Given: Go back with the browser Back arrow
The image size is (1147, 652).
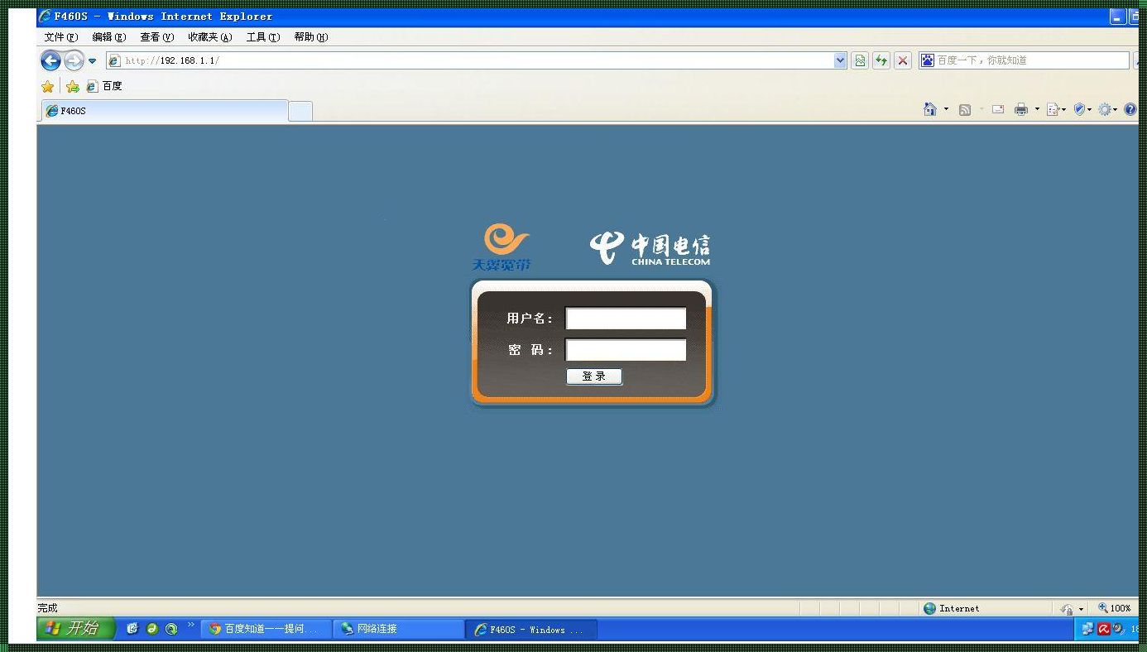Looking at the screenshot, I should pyautogui.click(x=50, y=60).
